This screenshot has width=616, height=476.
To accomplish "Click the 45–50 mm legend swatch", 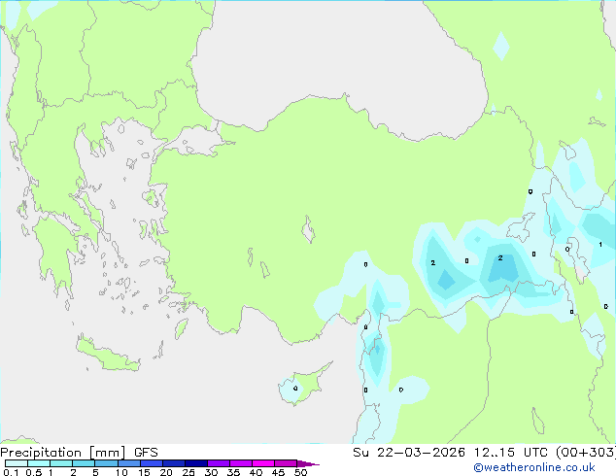I will (x=286, y=463).
